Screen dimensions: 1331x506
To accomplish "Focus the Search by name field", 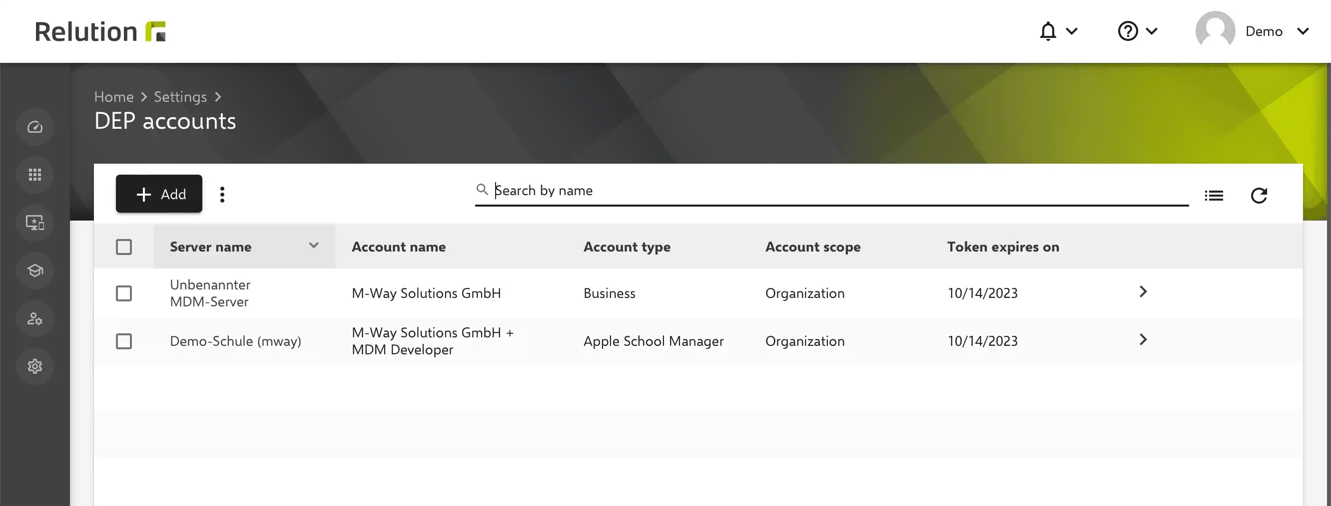I will tap(832, 191).
